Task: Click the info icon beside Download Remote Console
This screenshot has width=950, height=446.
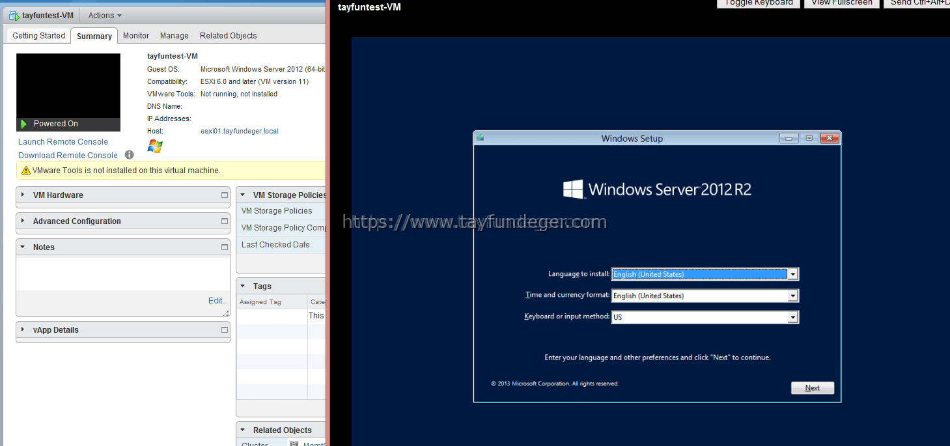Action: (129, 155)
